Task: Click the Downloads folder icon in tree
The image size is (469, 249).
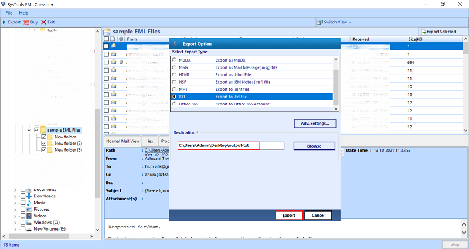Action: pyautogui.click(x=29, y=196)
